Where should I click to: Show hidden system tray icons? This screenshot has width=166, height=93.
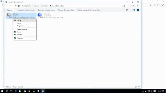tap(143, 91)
